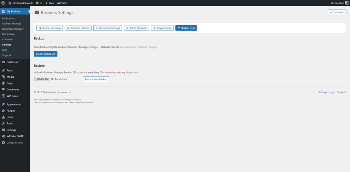Viewport: 350px width, 172px height.
Task: Switch to the Branding Scheme tab
Action: (x=78, y=28)
